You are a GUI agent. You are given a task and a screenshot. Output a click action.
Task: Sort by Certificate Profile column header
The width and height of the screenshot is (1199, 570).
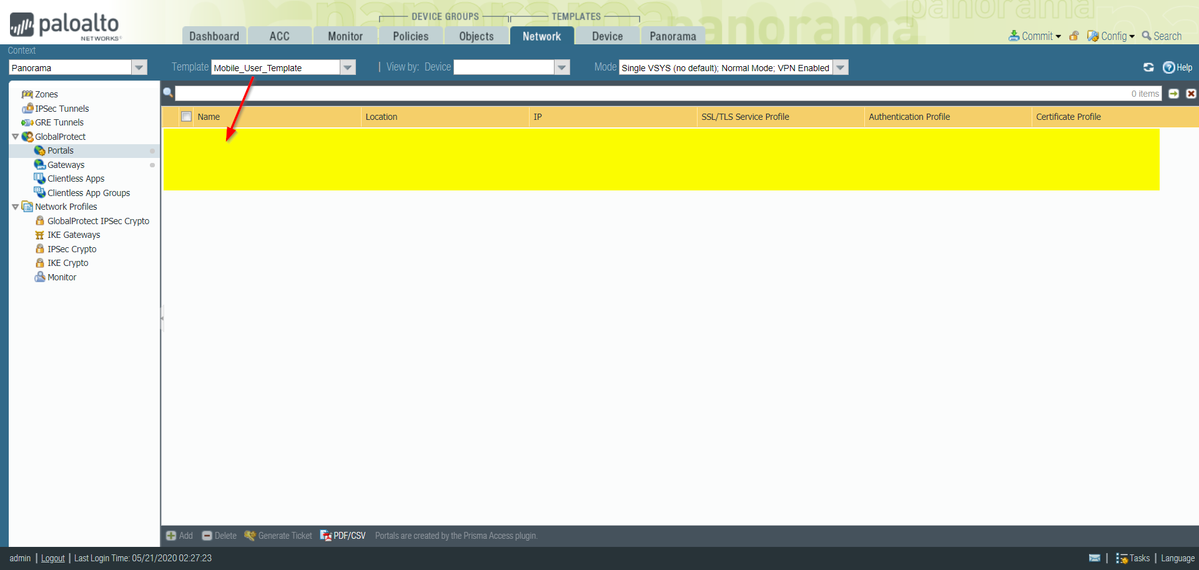(1115, 117)
